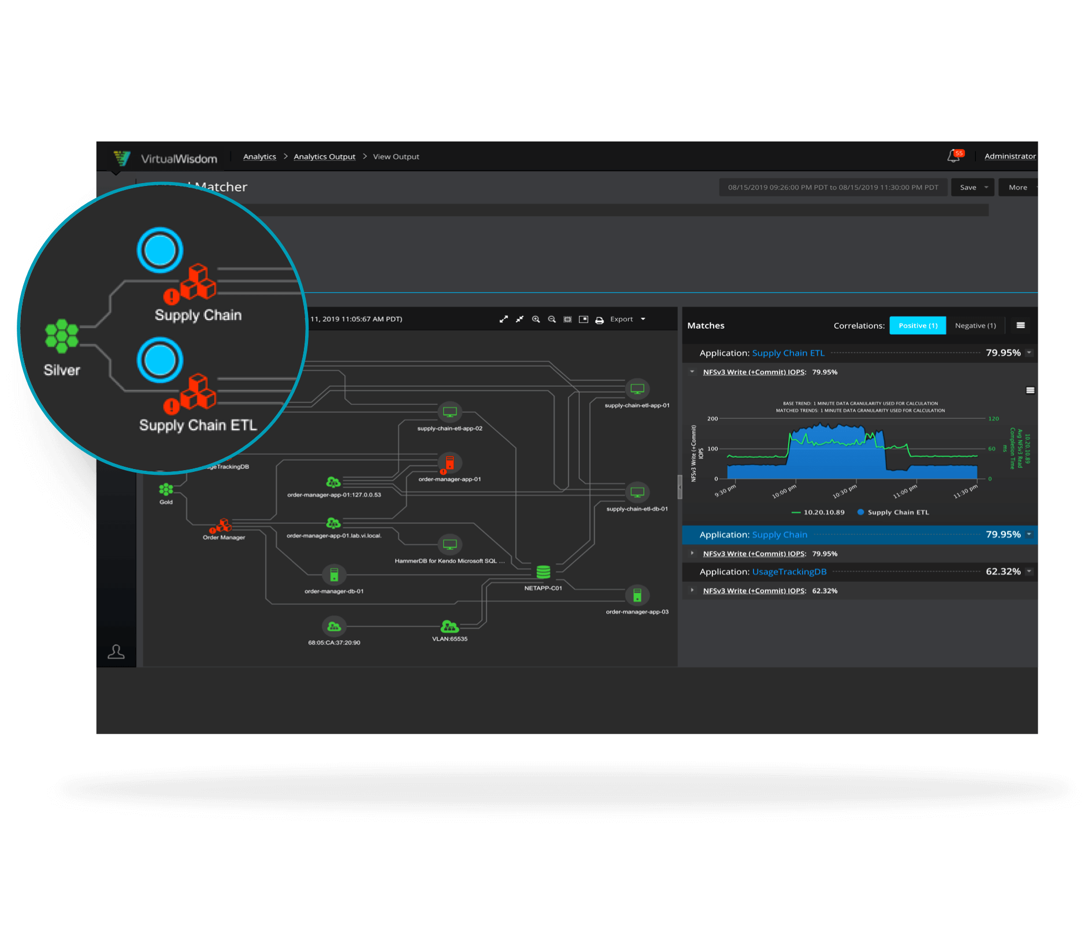The image size is (1091, 949).
Task: Open dropdown beside Supply Chain ETL 79.95%
Action: click(1029, 353)
